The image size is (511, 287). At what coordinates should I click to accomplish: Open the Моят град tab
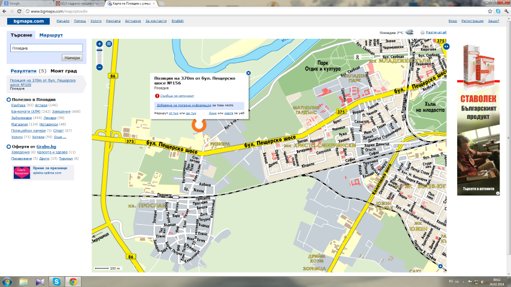63,71
